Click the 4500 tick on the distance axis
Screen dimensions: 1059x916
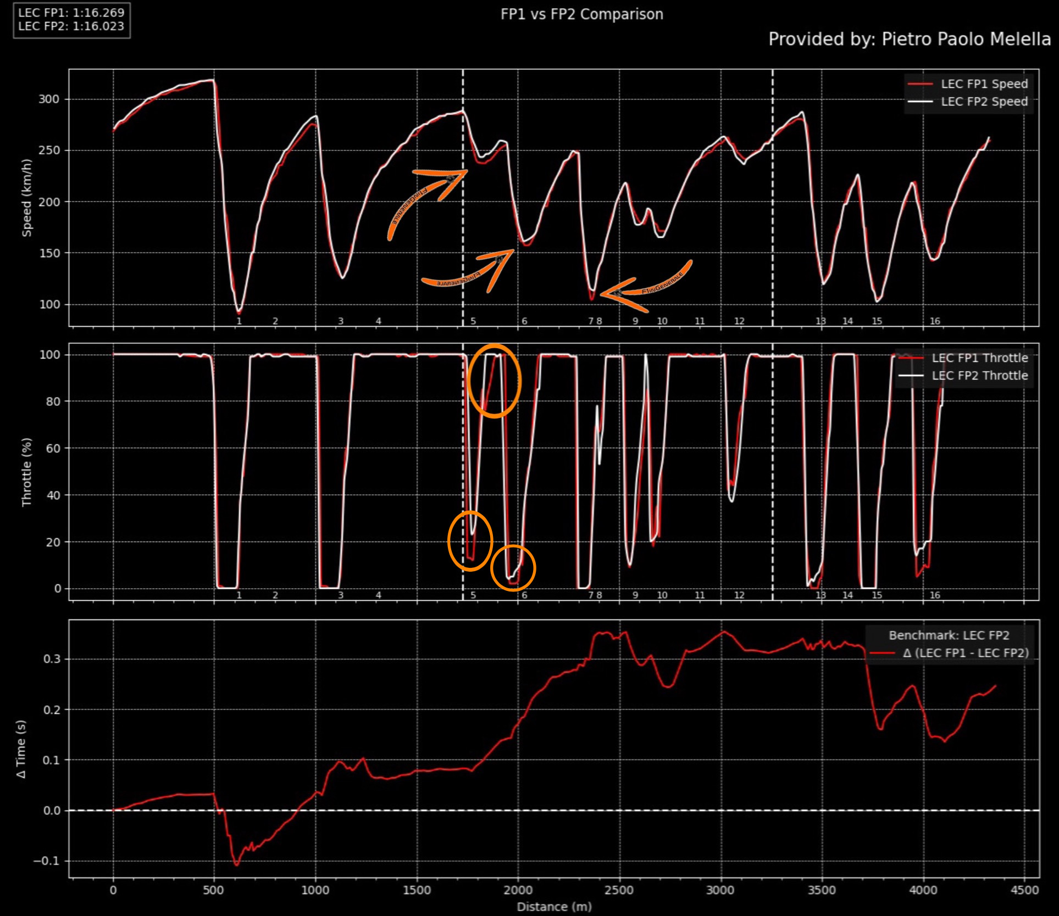point(1024,890)
